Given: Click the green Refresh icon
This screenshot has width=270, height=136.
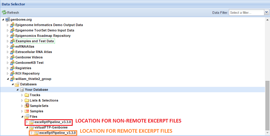Looking at the screenshot, I should pos(4,13).
